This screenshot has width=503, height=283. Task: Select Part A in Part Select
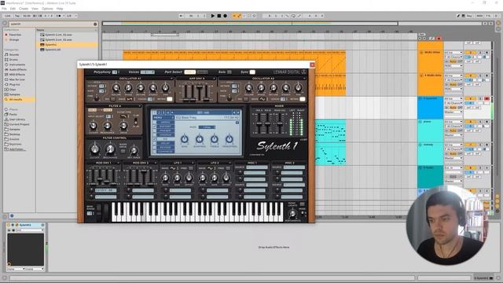click(190, 72)
